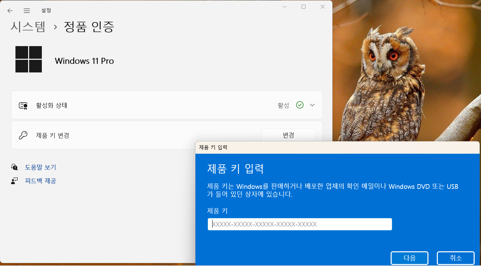Open the 도움말 보기 link

pyautogui.click(x=41, y=167)
